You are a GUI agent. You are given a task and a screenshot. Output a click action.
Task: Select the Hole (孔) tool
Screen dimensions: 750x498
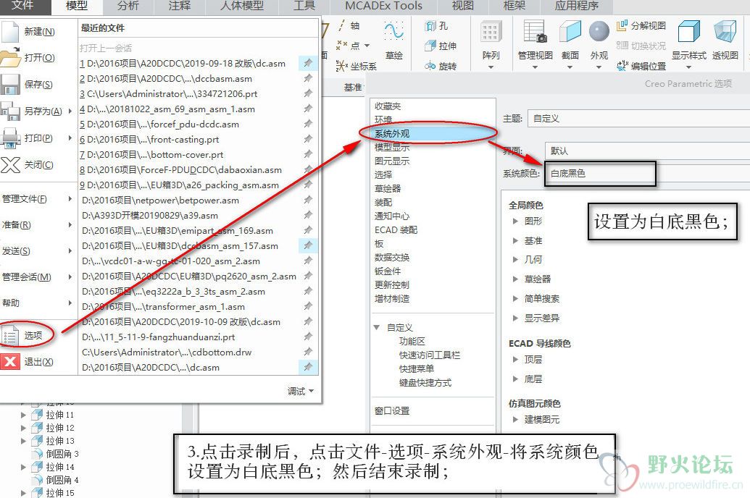(x=437, y=26)
